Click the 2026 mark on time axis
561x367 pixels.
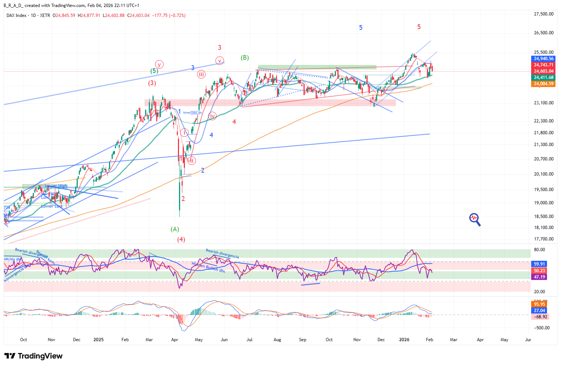(404, 340)
